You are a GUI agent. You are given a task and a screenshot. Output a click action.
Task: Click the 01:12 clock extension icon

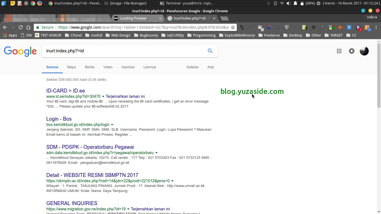click(x=242, y=27)
